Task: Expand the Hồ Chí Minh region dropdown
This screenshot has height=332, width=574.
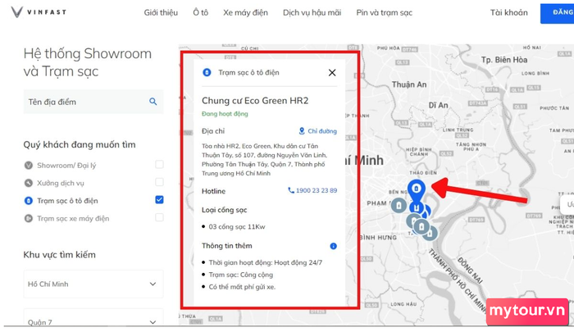Action: point(93,284)
